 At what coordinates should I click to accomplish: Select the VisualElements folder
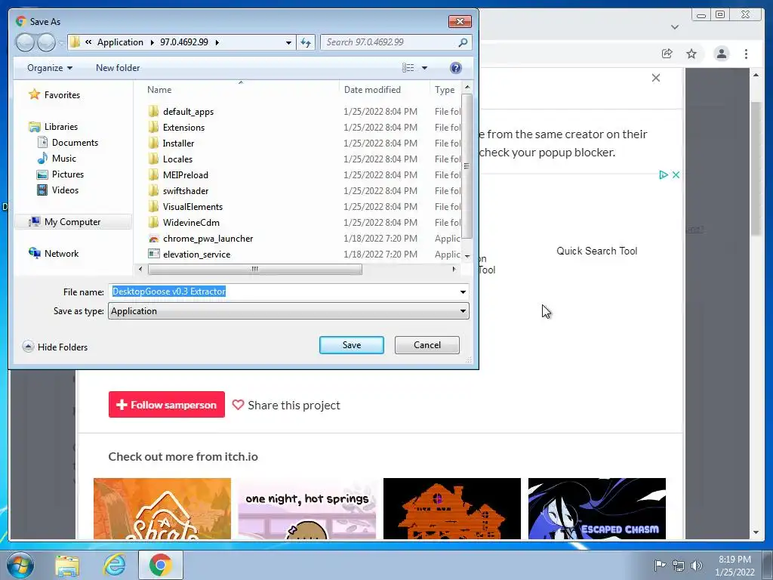click(192, 207)
